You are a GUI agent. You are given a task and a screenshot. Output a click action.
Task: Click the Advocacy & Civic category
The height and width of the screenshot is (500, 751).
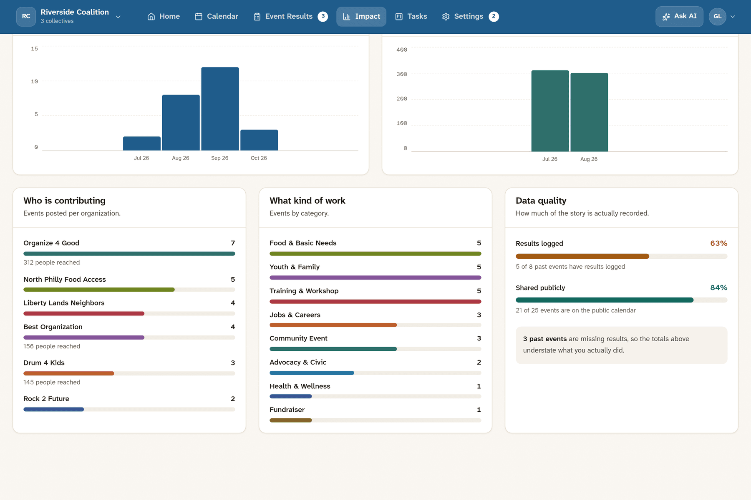coord(298,362)
